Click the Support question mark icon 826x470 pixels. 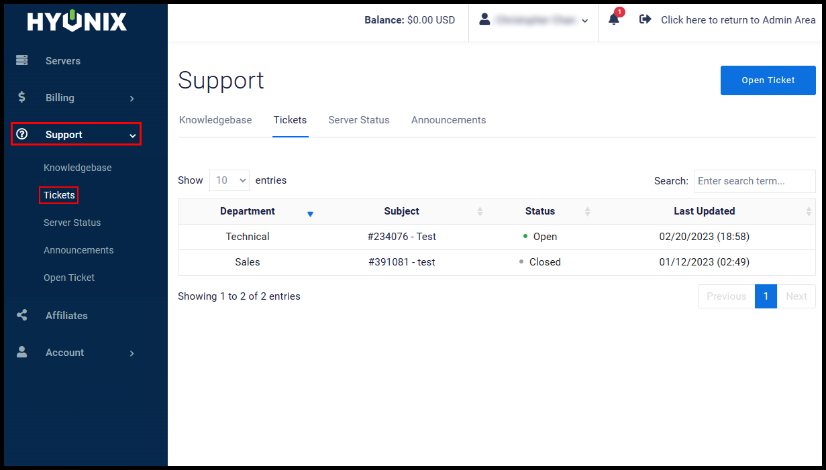point(22,134)
